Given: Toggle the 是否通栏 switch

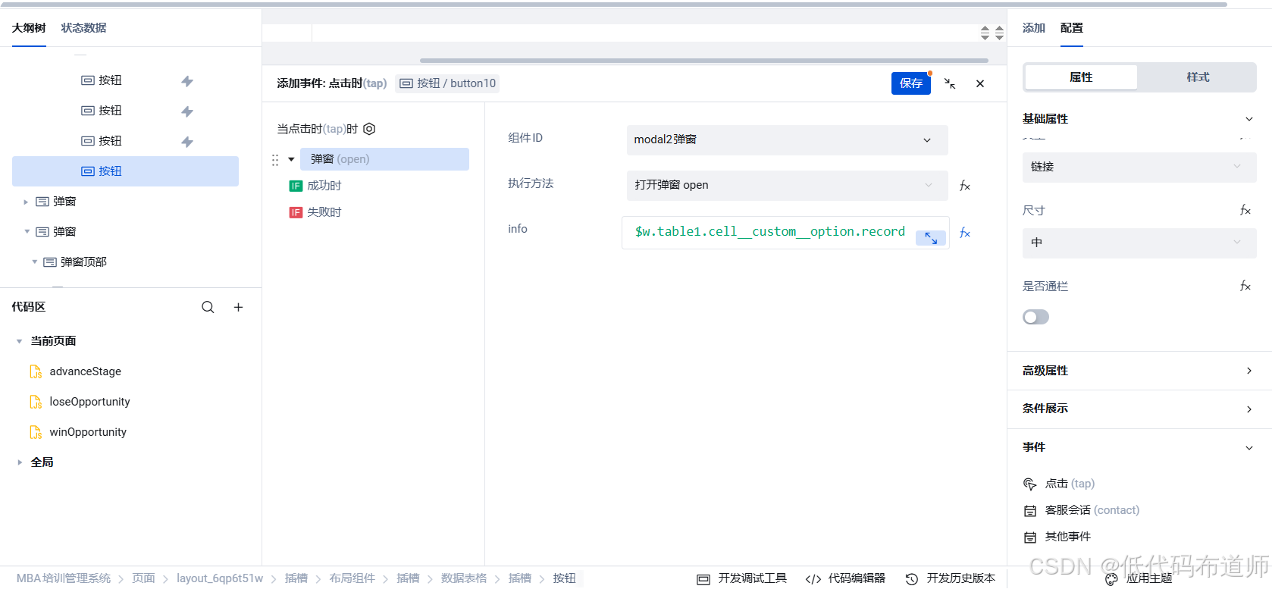Looking at the screenshot, I should click(x=1035, y=317).
